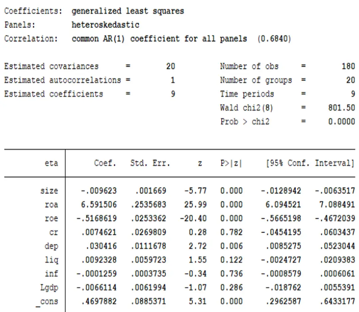Image resolution: width=359 pixels, height=312 pixels.
Task: Click the 'heteroskedastic' panels text
Action: point(105,25)
